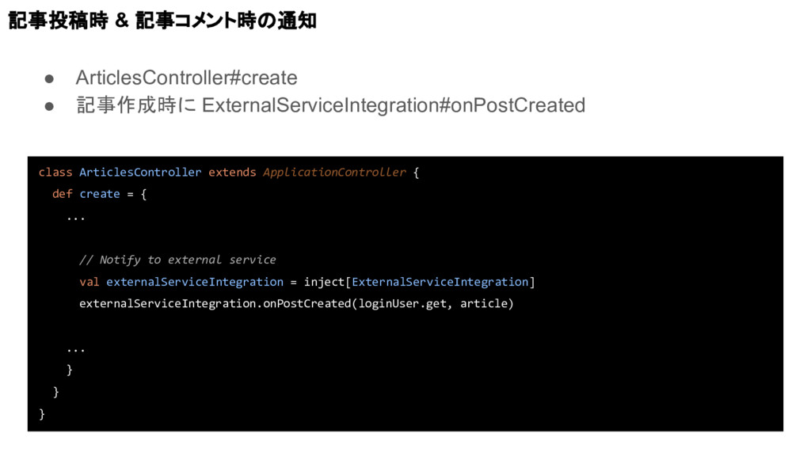Screen dimensions: 811x456
Task: Click the class keyword in code
Action: [x=55, y=172]
